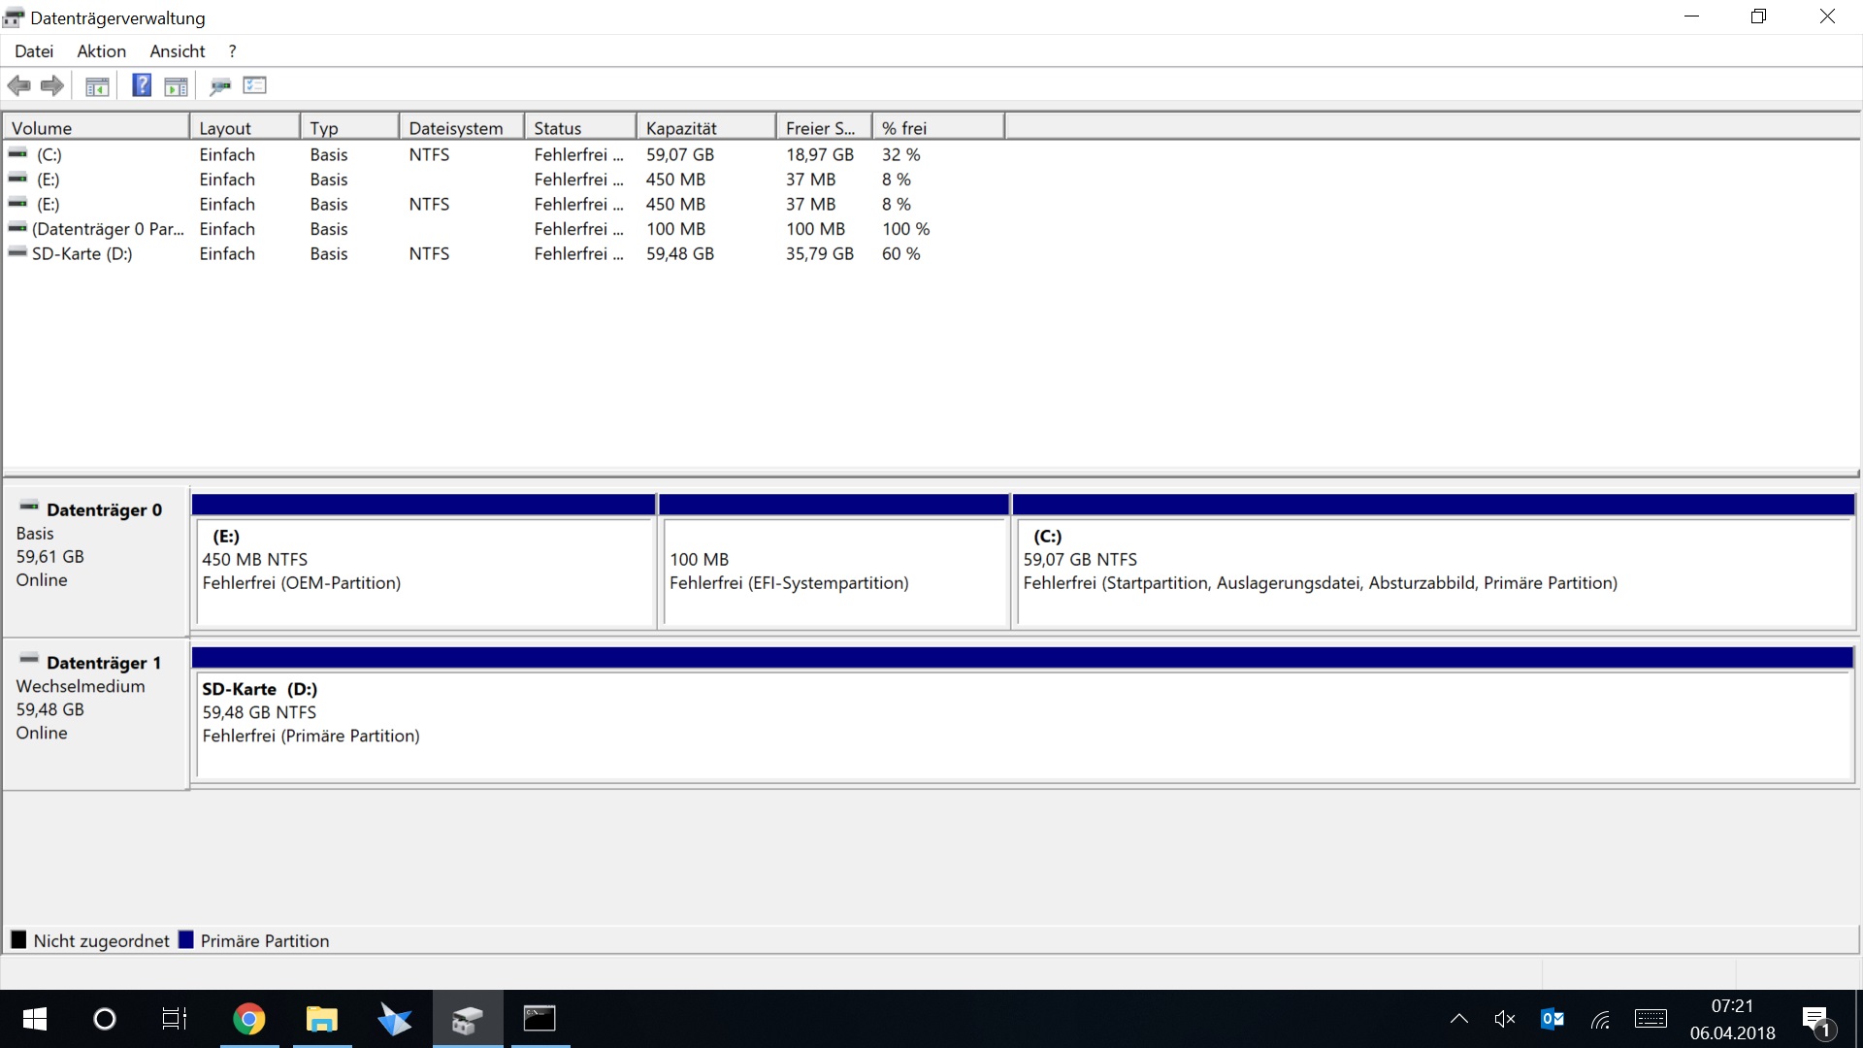Screen dimensions: 1863x1048
Task: Select the SD-Karte (D:) volume row
Action: coord(82,254)
